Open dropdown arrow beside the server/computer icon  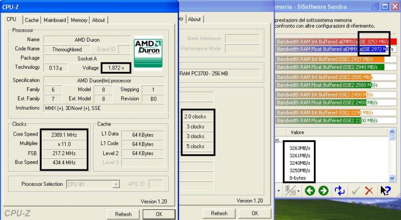tap(298, 191)
